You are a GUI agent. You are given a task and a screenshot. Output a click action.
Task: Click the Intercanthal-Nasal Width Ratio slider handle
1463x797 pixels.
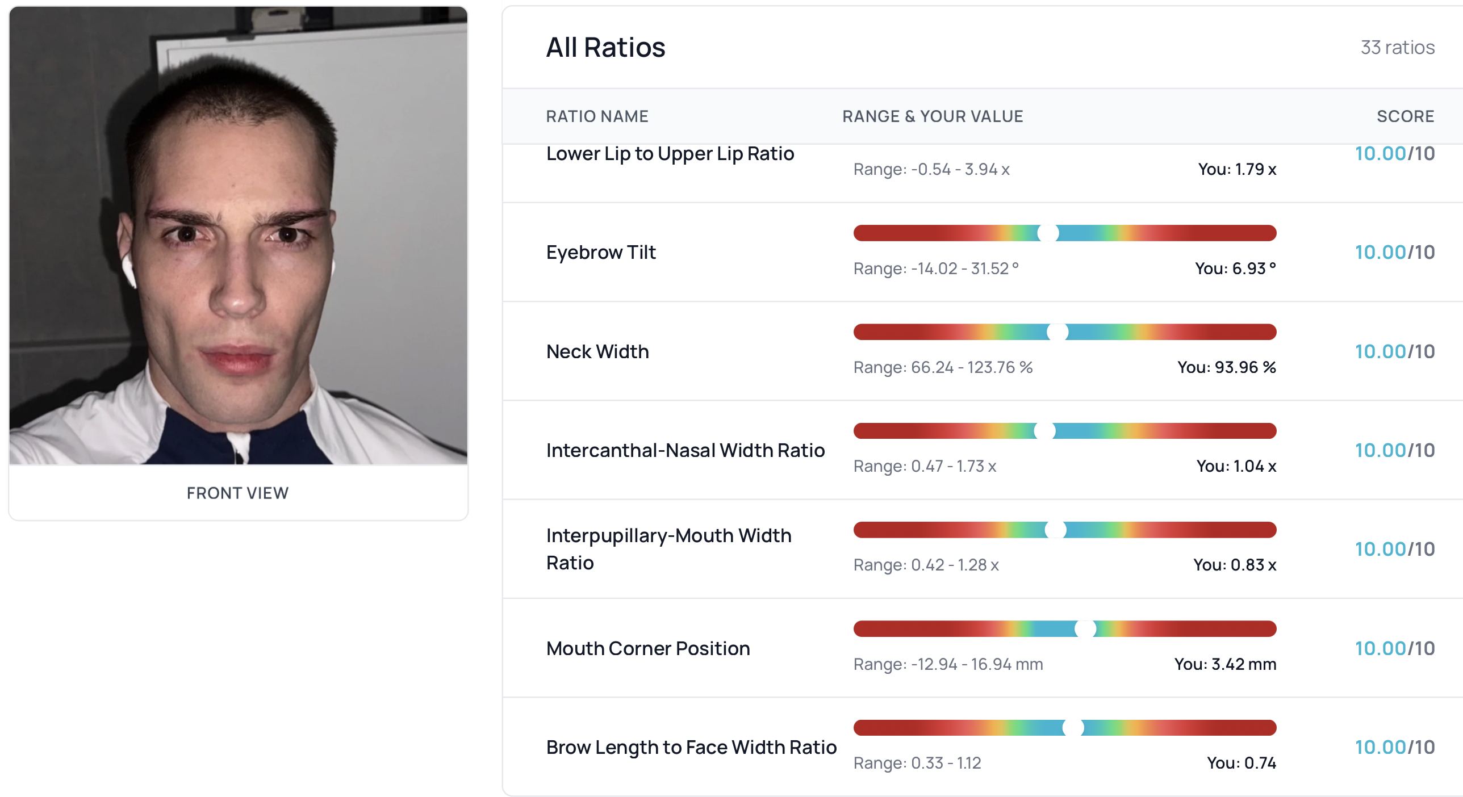(x=1044, y=431)
